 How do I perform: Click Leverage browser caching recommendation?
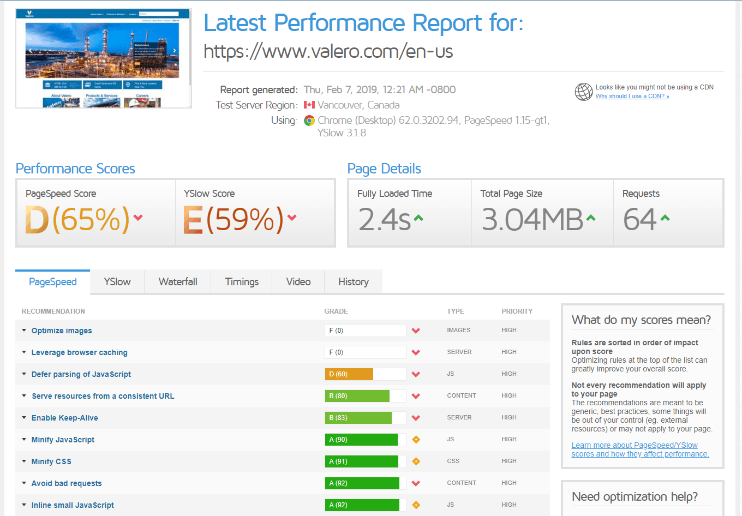point(80,352)
